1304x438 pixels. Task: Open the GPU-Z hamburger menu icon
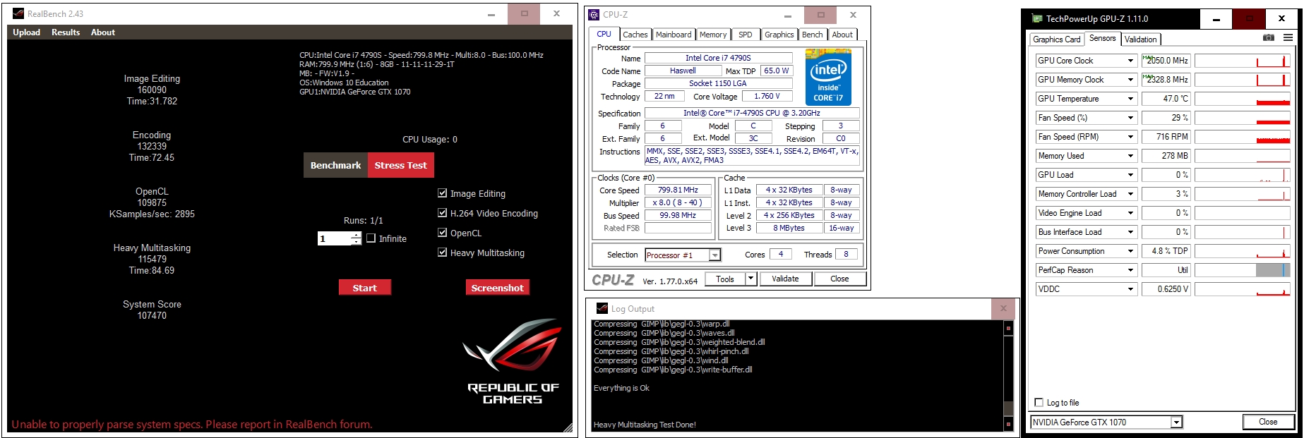(x=1288, y=38)
